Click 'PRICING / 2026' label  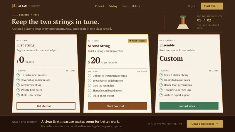click(29, 15)
